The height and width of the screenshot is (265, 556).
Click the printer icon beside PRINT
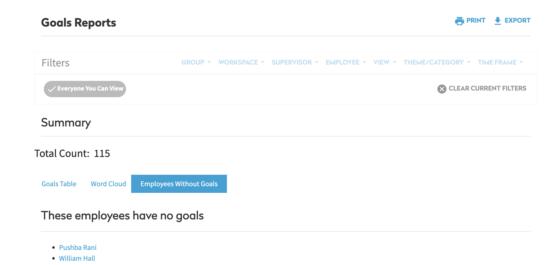459,21
